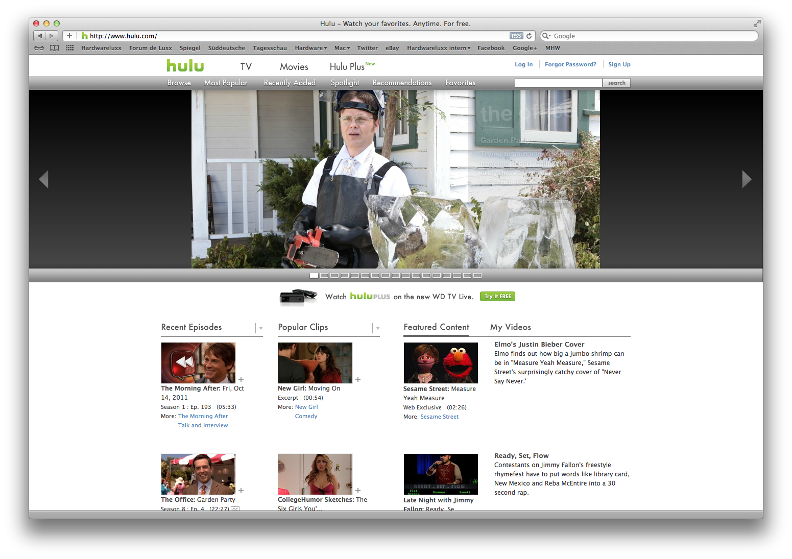Screen dimensions: 792x559
Task: Open the Sesame Street More link
Action: click(x=439, y=417)
